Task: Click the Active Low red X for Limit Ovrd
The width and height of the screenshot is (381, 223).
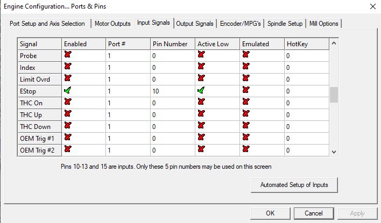Action: 201,78
